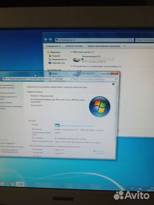Image resolution: width=154 pixels, height=205 pixels.
Task: Collapse the Жесткие диски group
Action: (72, 52)
